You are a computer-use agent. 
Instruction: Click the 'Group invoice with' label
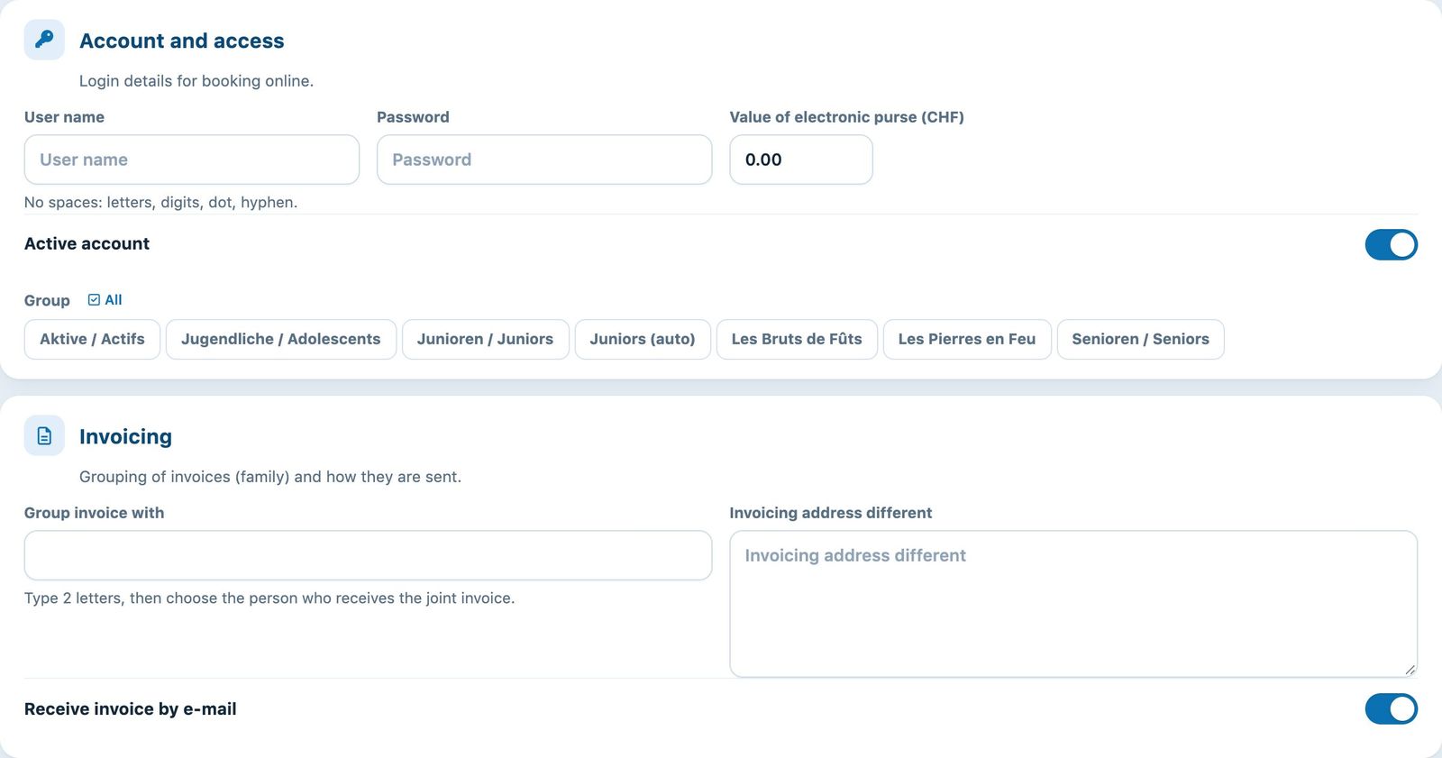pos(95,513)
